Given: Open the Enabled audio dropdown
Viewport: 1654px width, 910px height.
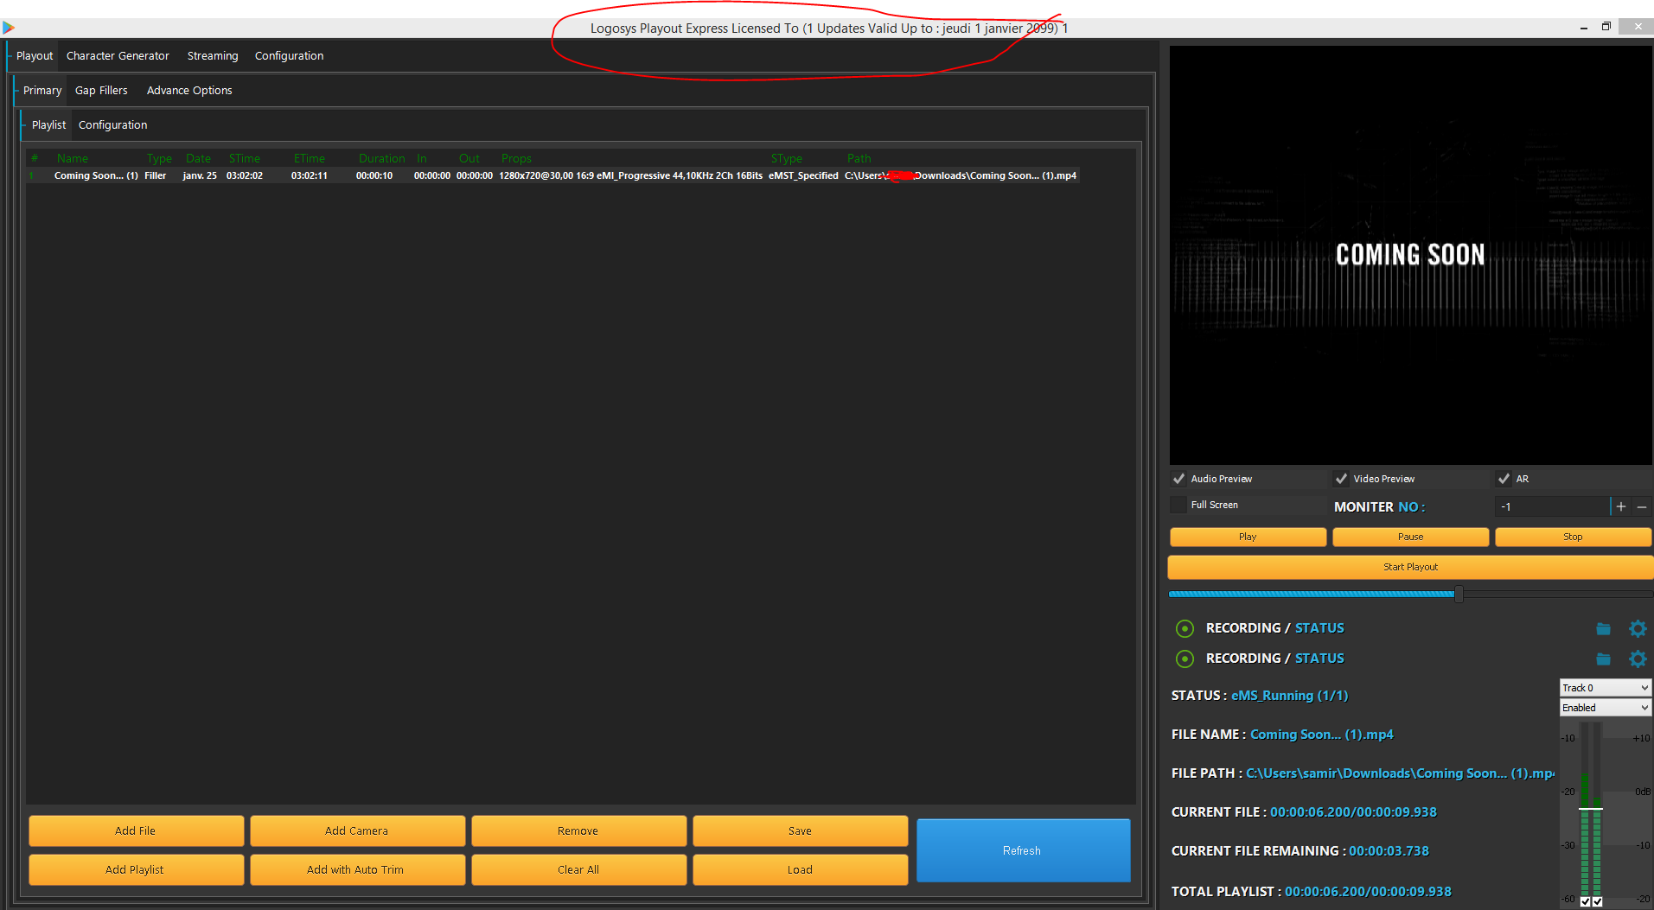Looking at the screenshot, I should [1606, 708].
